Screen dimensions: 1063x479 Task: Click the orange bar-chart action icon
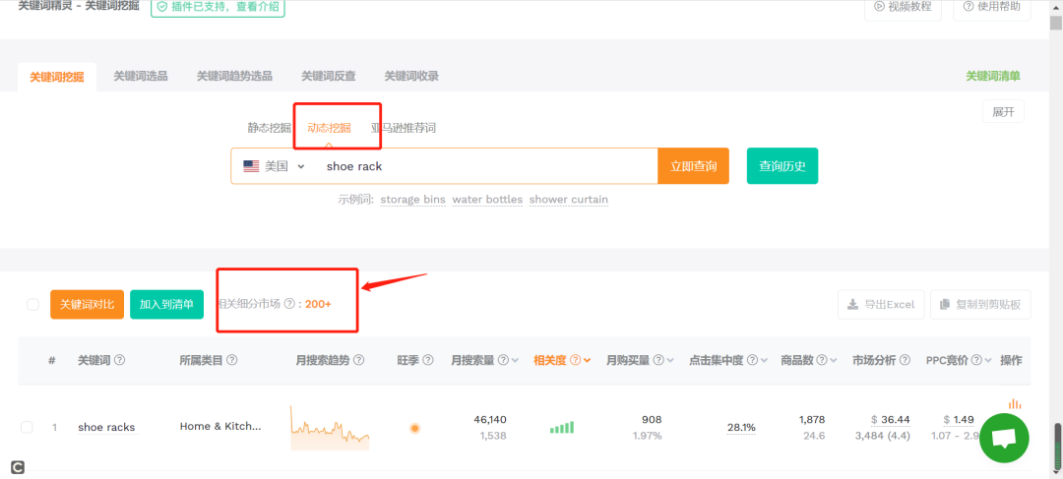pos(1015,404)
